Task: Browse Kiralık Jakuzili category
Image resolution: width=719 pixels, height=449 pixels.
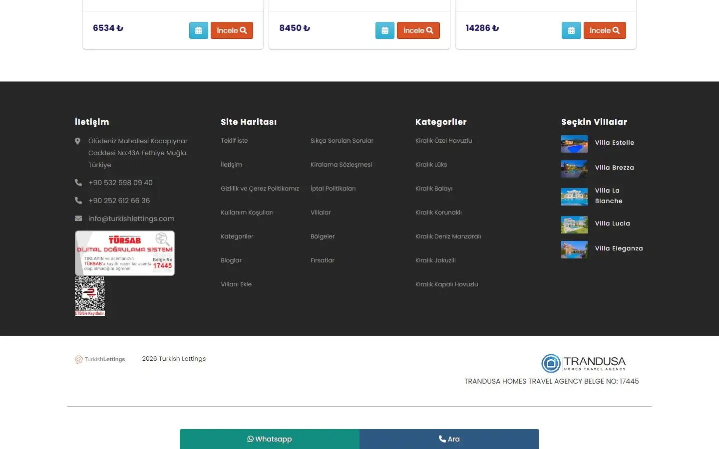Action: [435, 260]
